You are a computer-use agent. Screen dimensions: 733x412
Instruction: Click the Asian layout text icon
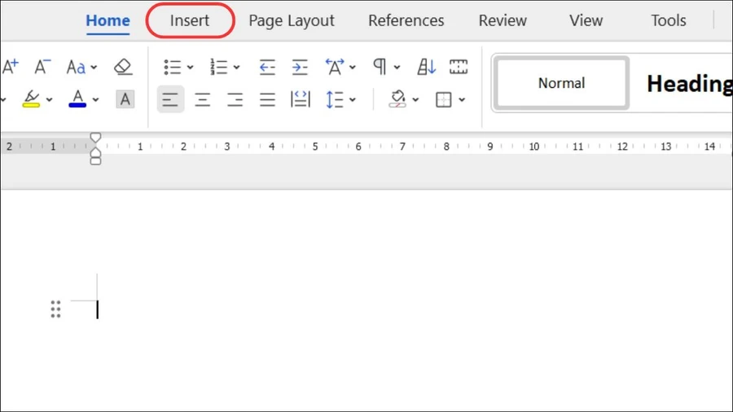(x=335, y=67)
